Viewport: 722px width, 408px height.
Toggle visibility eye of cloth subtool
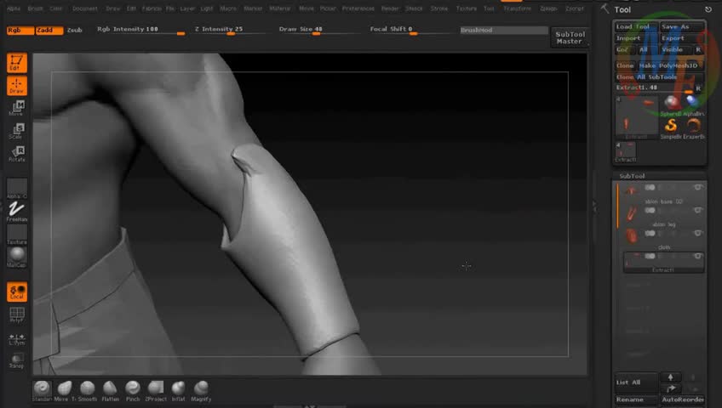point(698,233)
